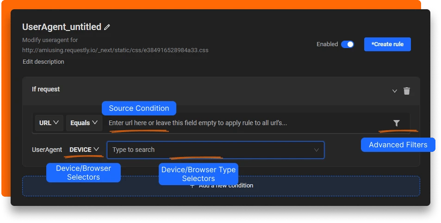Image resolution: width=441 pixels, height=223 pixels.
Task: Click the Device/Browser Selectors annotation label
Action: 83,172
